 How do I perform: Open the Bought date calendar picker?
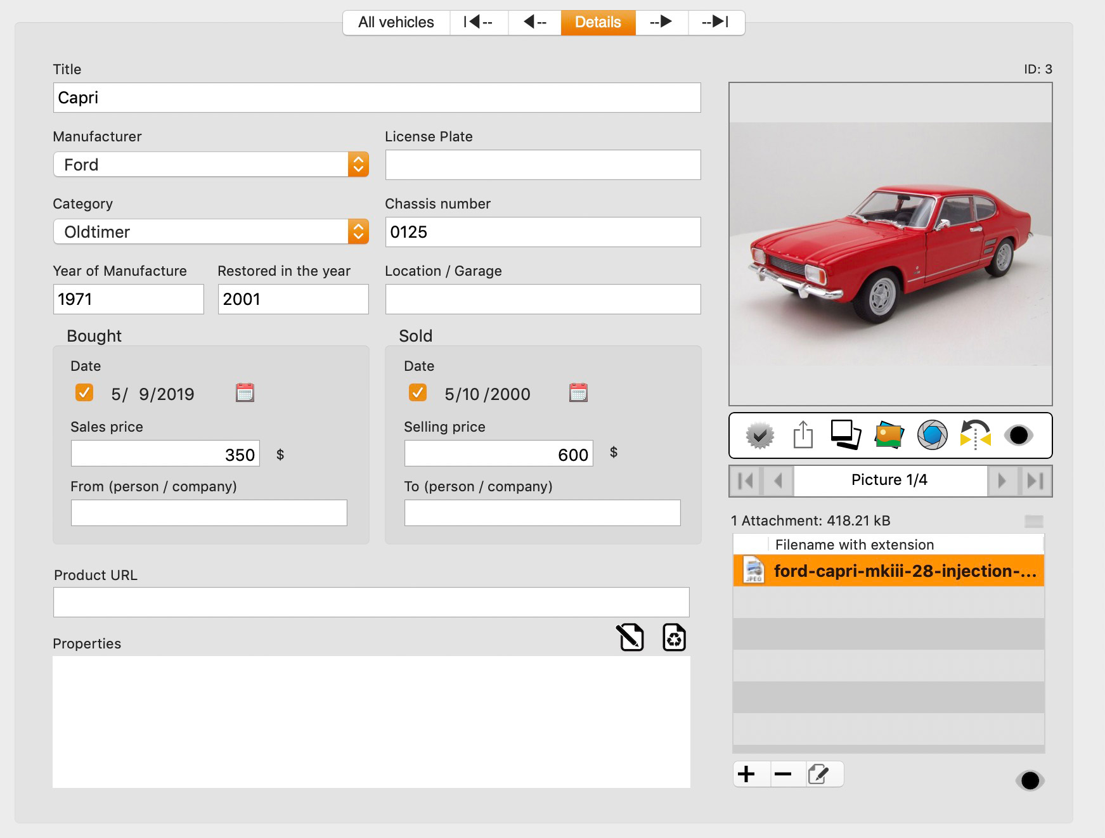pyautogui.click(x=245, y=392)
